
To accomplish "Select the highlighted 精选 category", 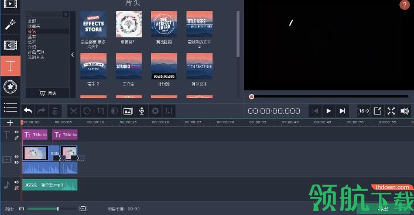I will click(x=32, y=32).
